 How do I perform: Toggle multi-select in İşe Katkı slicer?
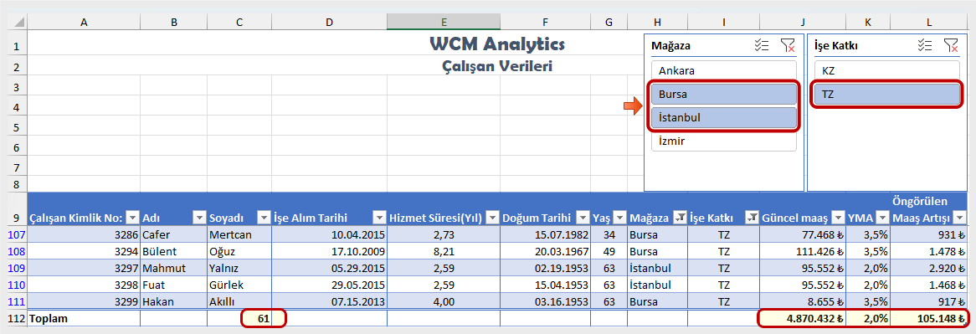point(925,44)
